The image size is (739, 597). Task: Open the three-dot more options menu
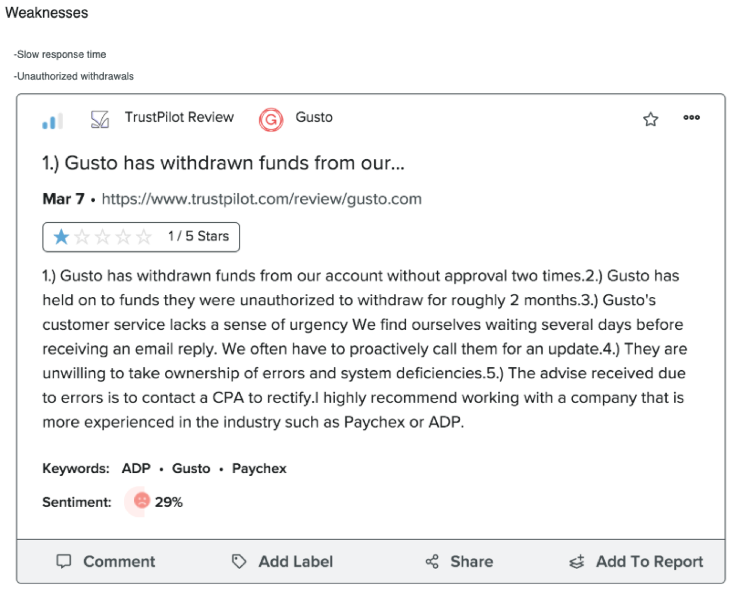pyautogui.click(x=691, y=118)
